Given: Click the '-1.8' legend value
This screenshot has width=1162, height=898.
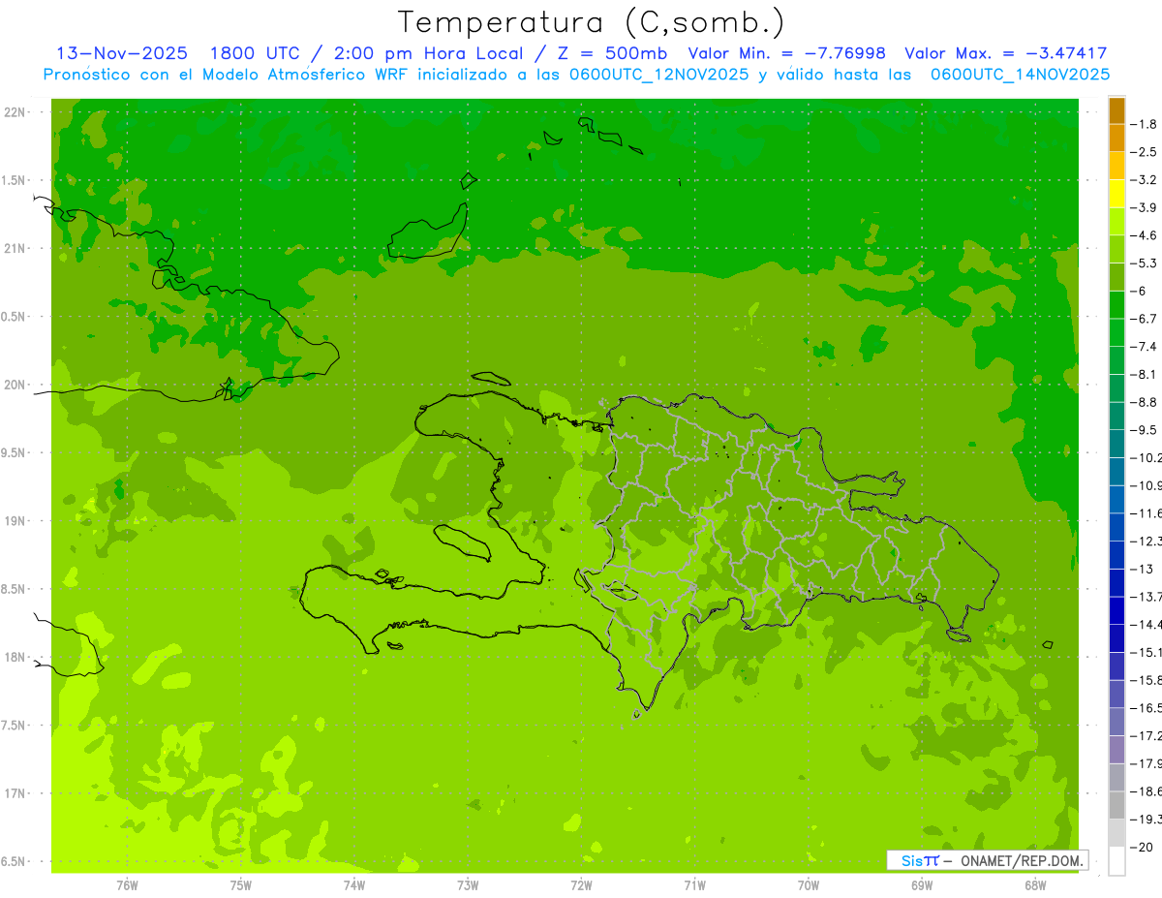Looking at the screenshot, I should pos(1145,124).
